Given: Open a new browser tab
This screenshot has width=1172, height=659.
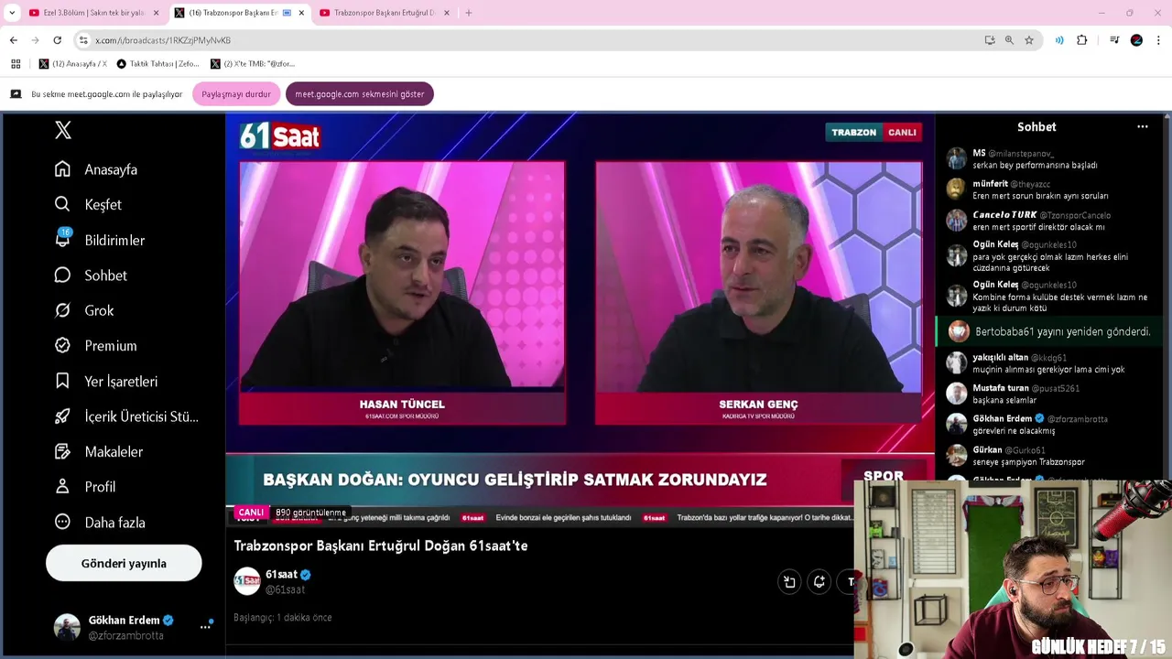Looking at the screenshot, I should [469, 13].
